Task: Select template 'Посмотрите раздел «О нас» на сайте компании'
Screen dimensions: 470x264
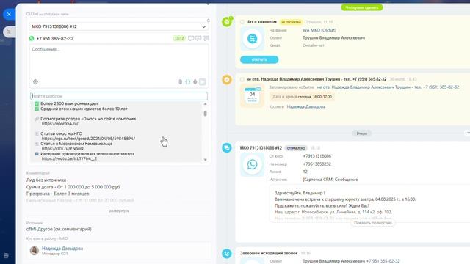Action: [88, 119]
